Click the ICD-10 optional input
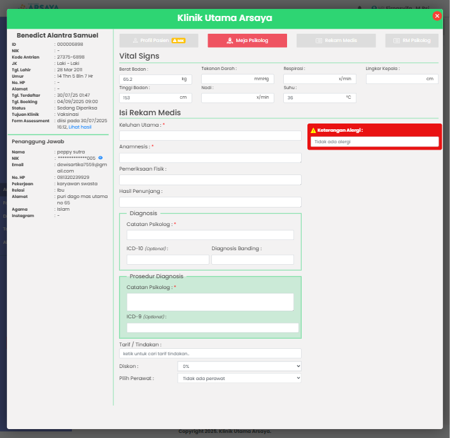 pos(167,260)
